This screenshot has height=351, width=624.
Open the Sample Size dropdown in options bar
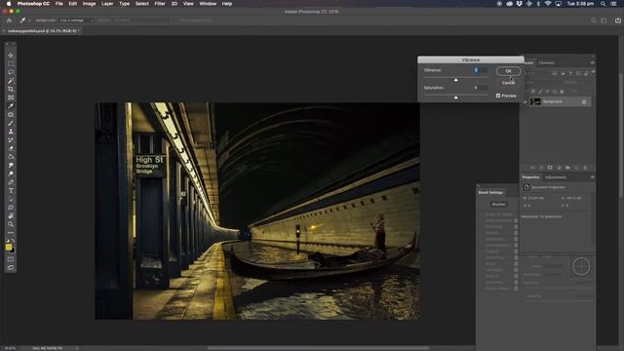(x=77, y=20)
